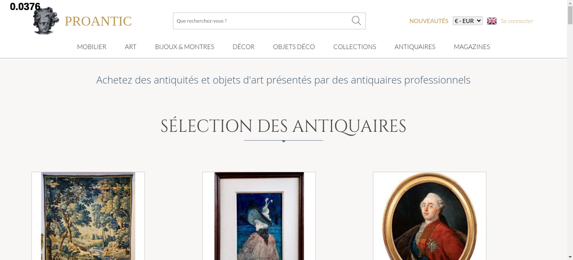Open the MOBILIER menu
The height and width of the screenshot is (260, 573).
click(92, 47)
